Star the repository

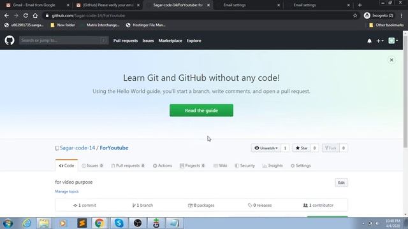(302, 148)
